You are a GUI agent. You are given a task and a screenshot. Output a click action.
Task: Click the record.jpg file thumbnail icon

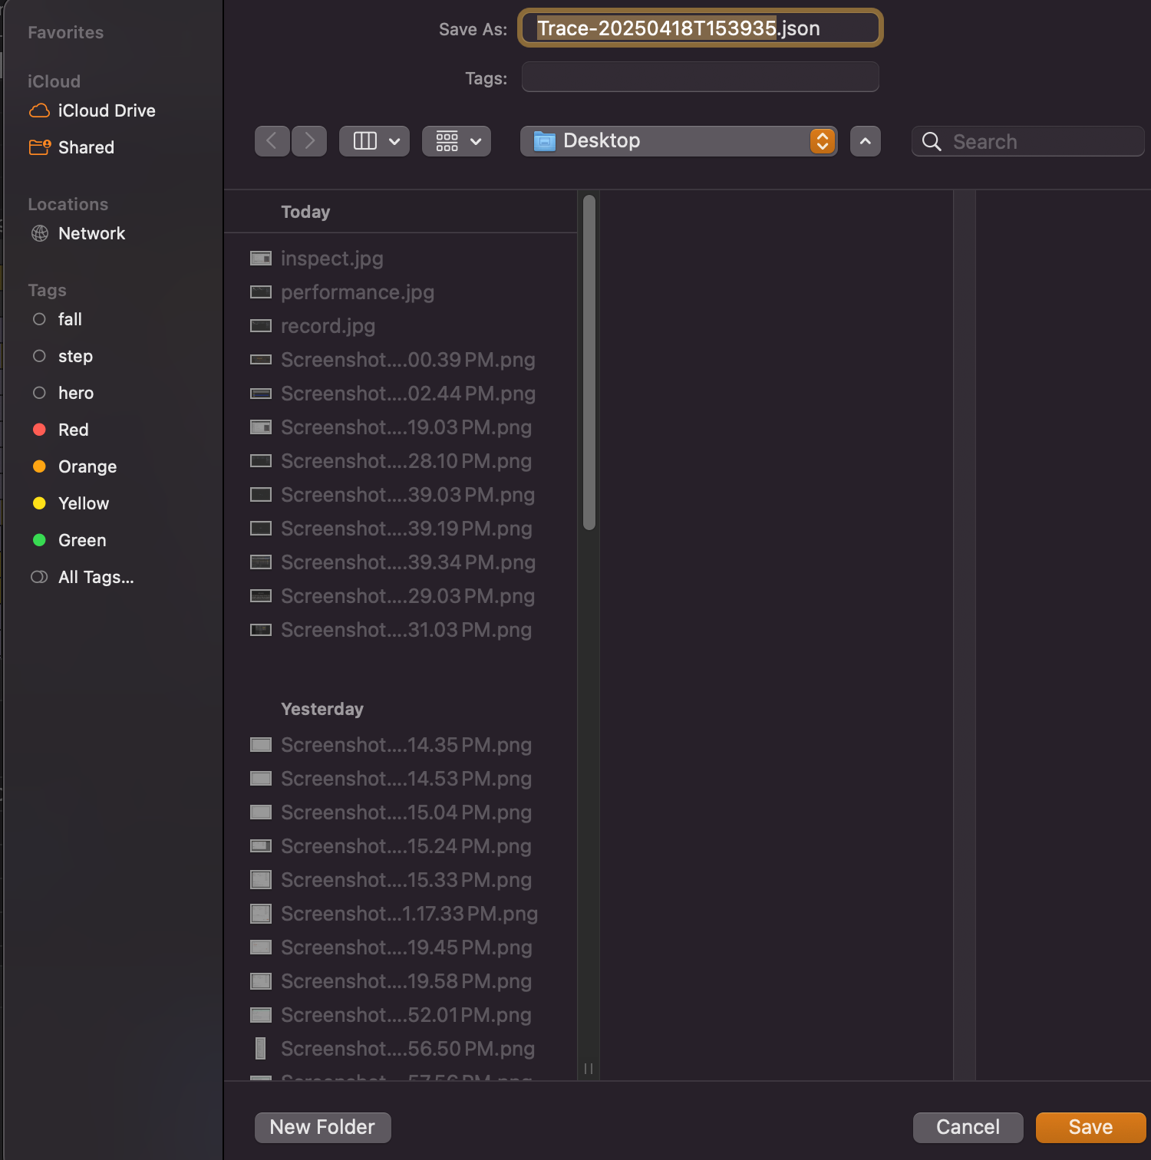point(261,326)
